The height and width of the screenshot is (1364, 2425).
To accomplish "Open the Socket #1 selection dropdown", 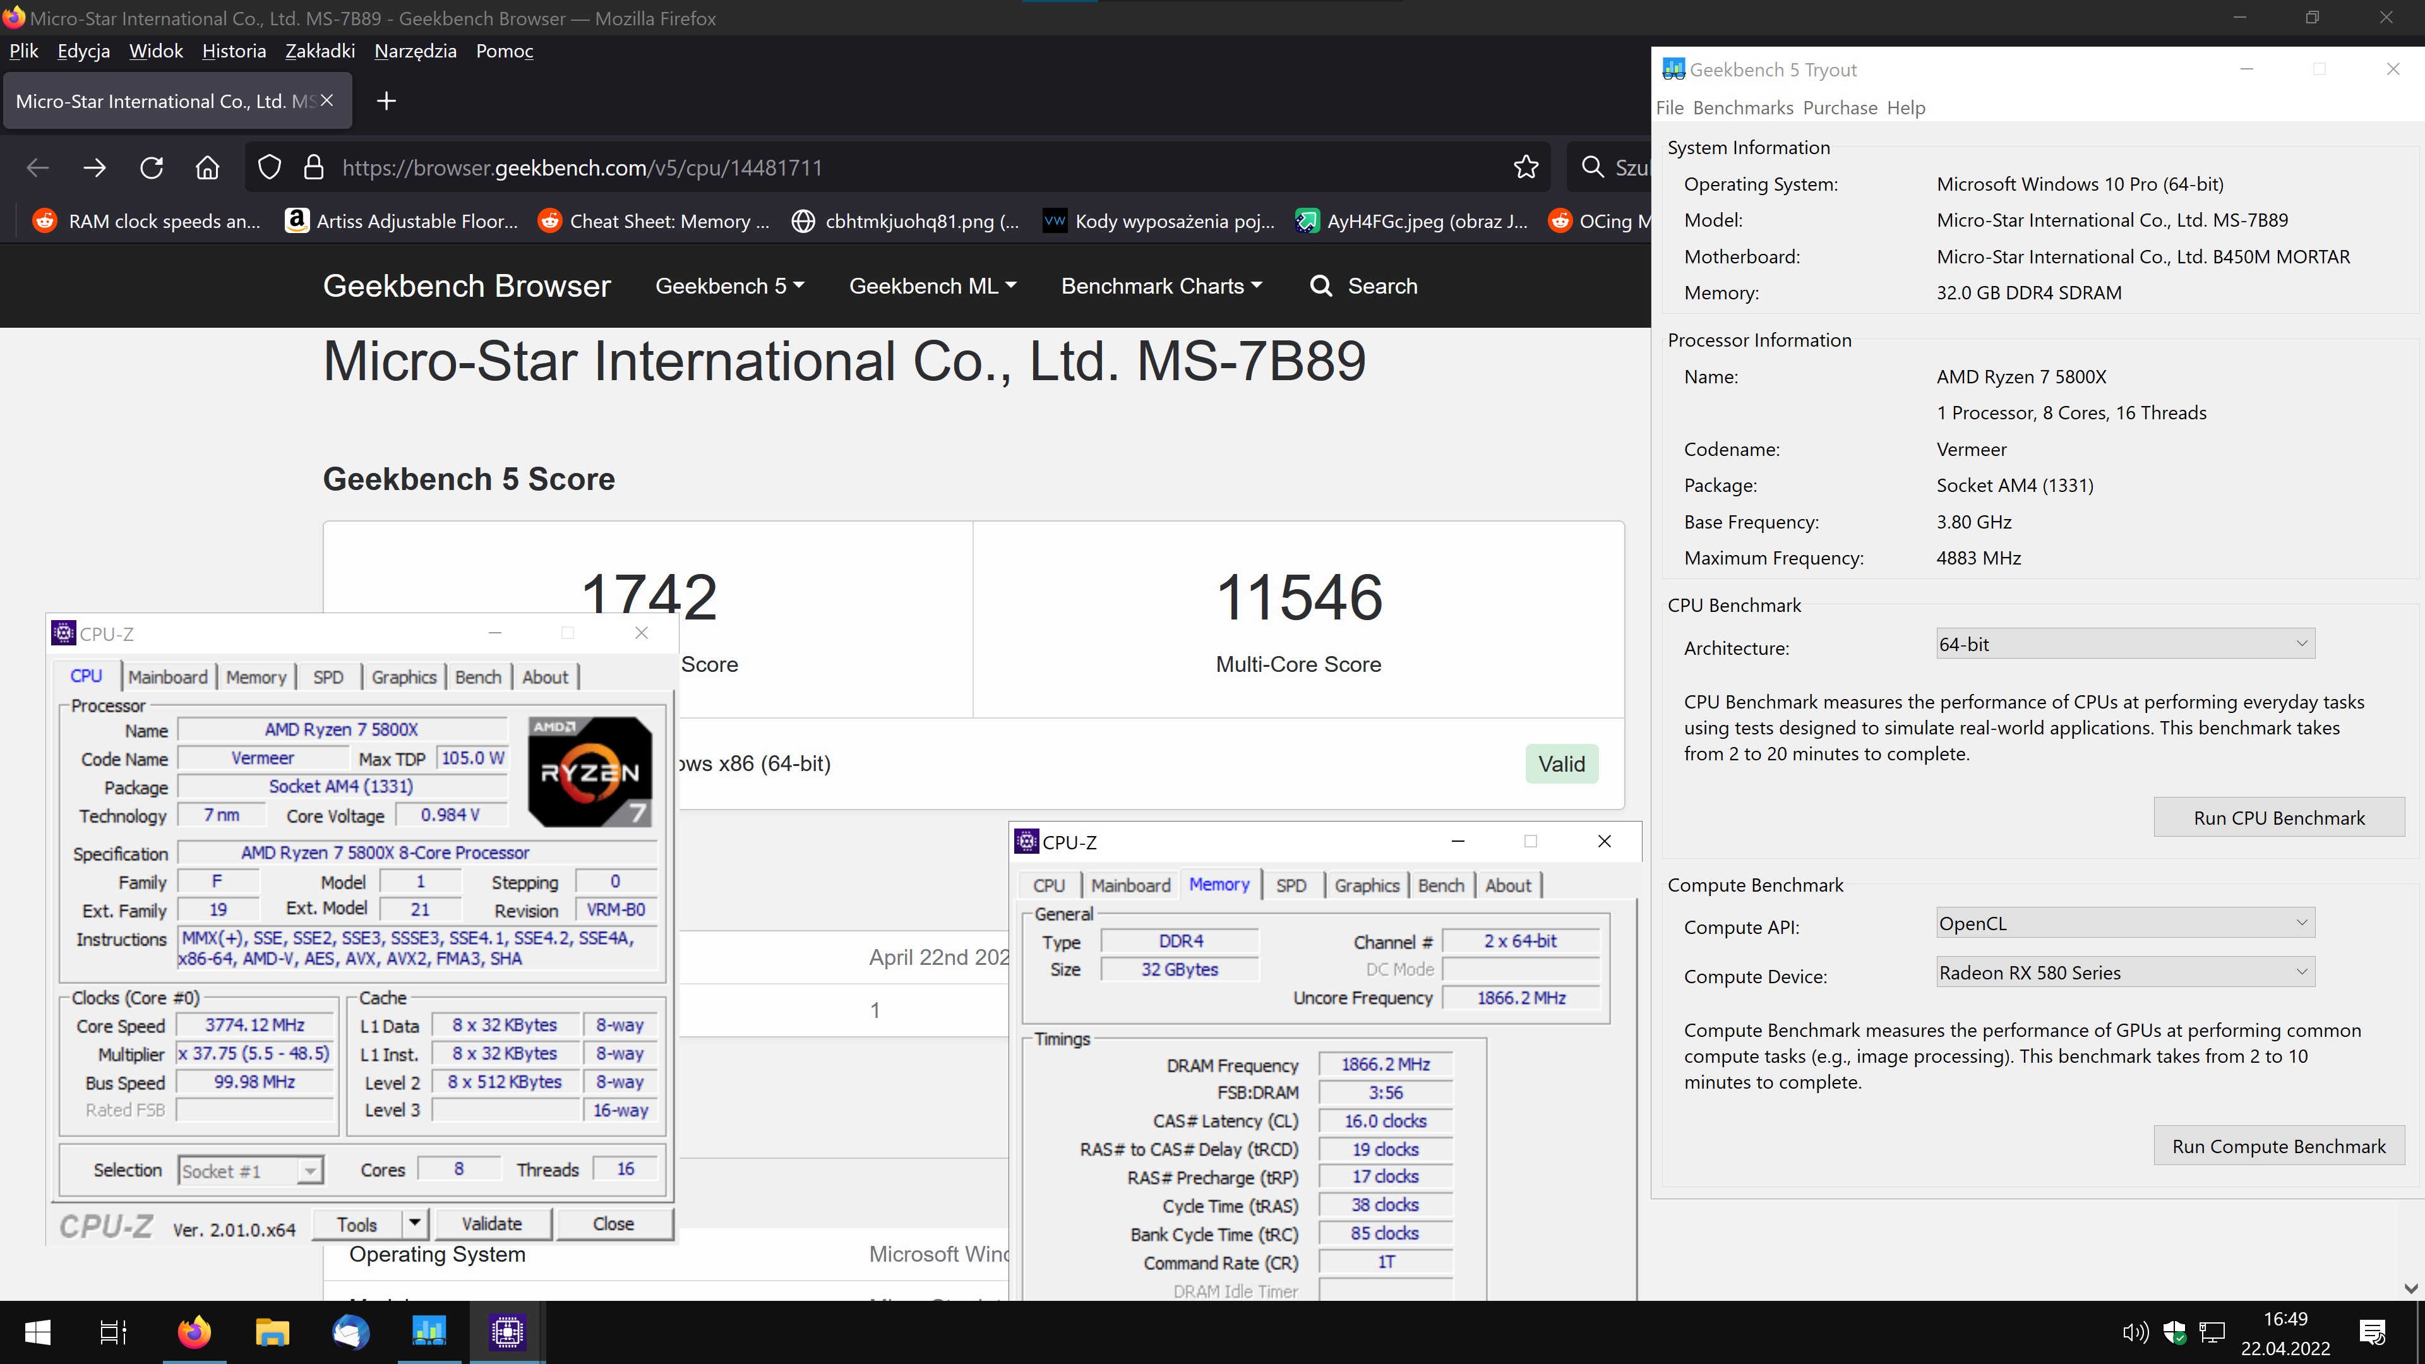I will (x=251, y=1170).
